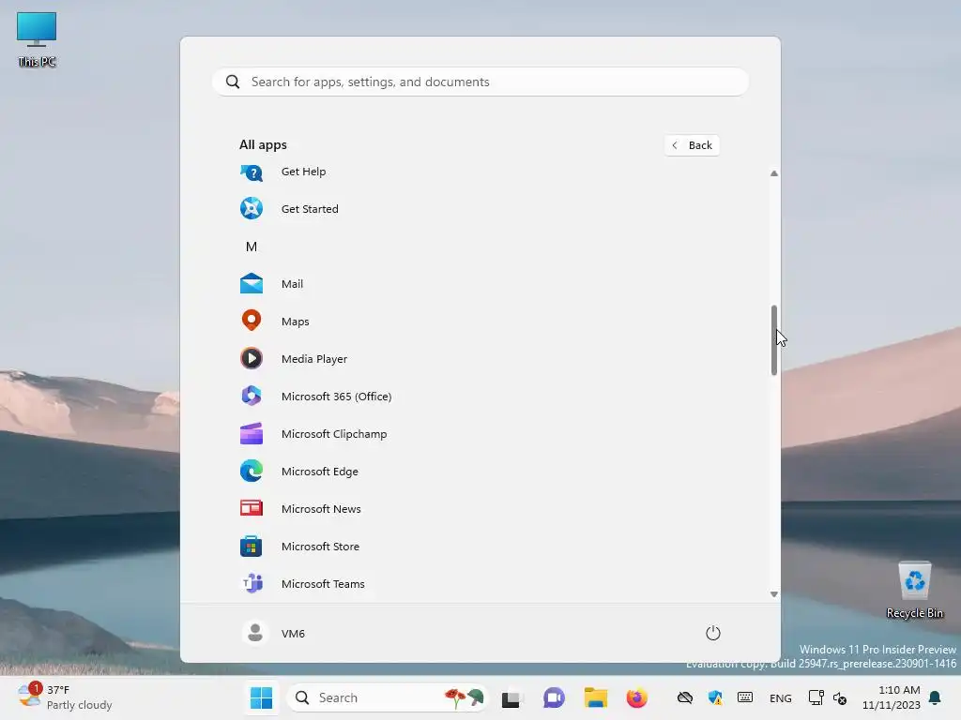Click the "Media Player" label
Screen dimensions: 961x720
[x=314, y=359]
